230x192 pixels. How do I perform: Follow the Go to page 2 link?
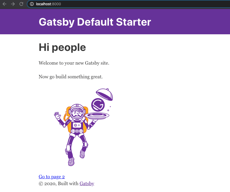pos(52,177)
